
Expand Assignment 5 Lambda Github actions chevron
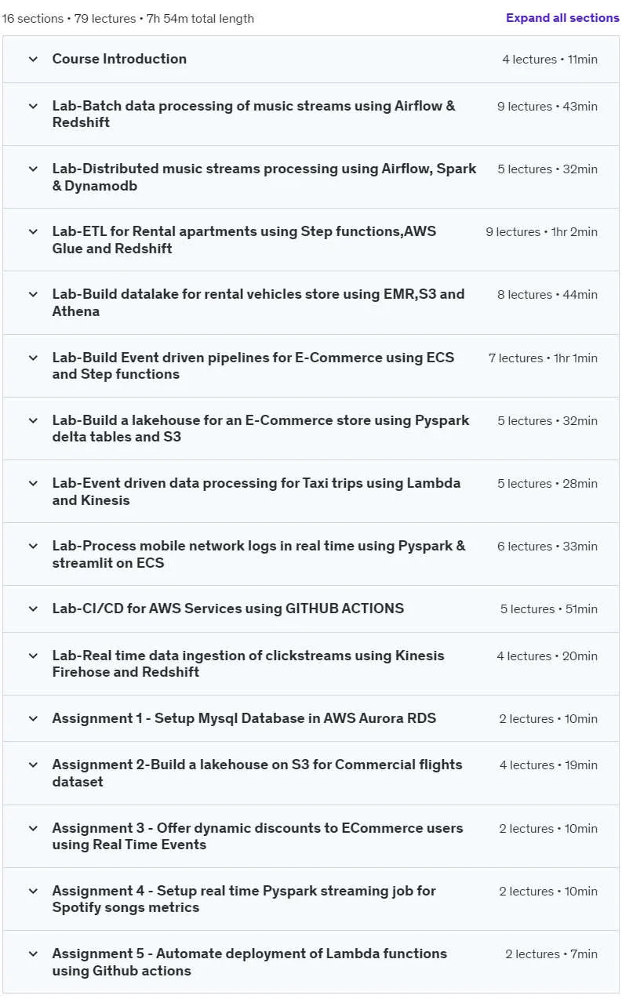tap(33, 954)
